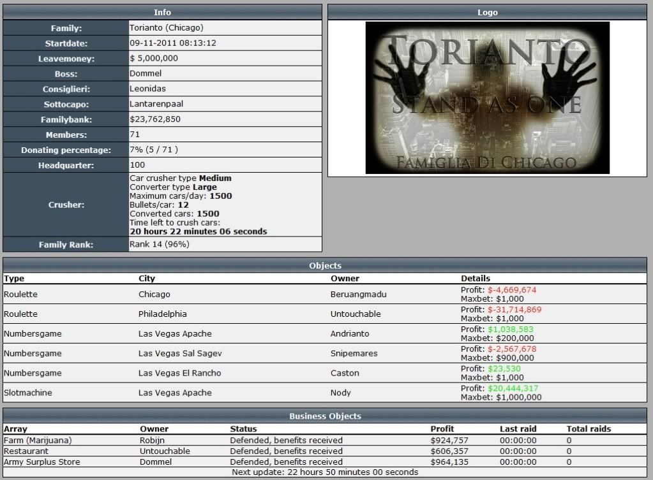Viewport: 653px width, 480px height.
Task: Click boss name Dommel in Info
Action: pos(146,73)
